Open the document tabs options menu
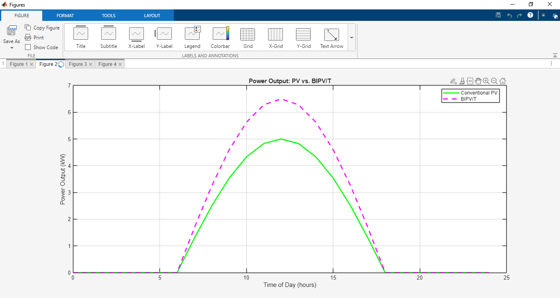560x298 pixels. pyautogui.click(x=551, y=63)
